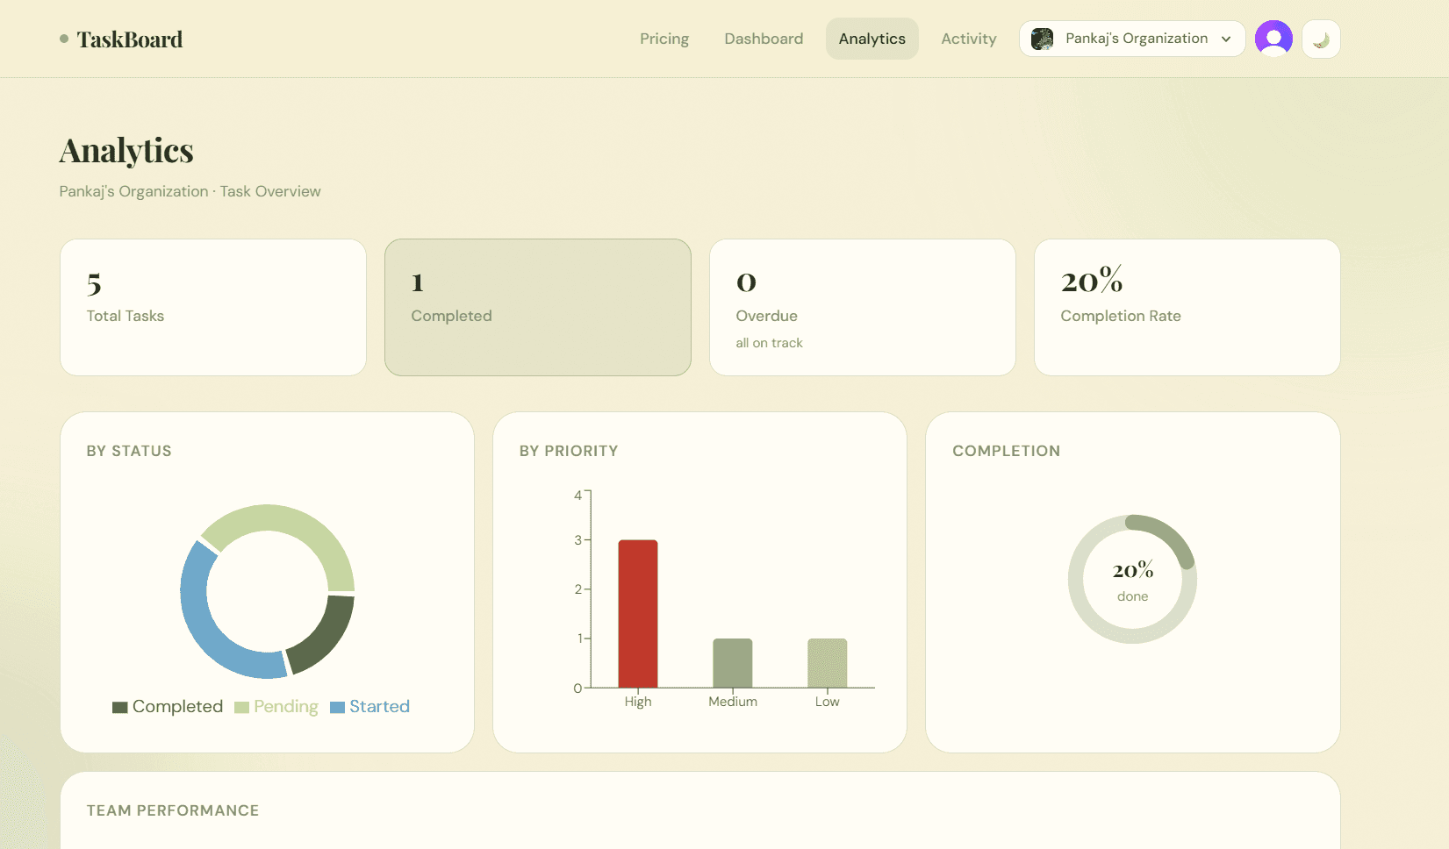Click the Completion Rate card
Viewport: 1449px width, 849px height.
tap(1187, 307)
